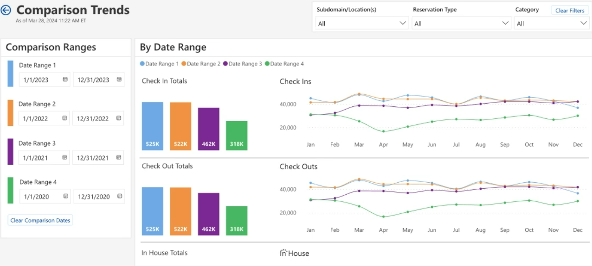
Task: Toggle Date Range 4 legend item
Action: 284,64
